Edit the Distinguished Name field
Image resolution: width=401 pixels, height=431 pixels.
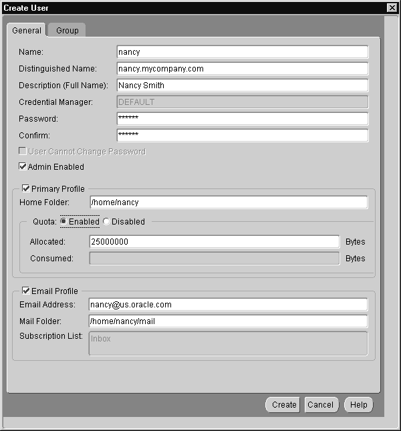click(x=243, y=69)
